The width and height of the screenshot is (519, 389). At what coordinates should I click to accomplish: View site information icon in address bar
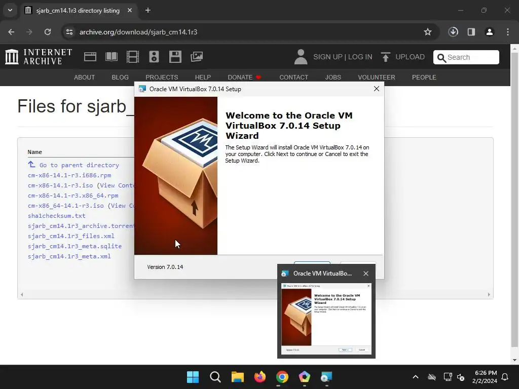(x=69, y=32)
